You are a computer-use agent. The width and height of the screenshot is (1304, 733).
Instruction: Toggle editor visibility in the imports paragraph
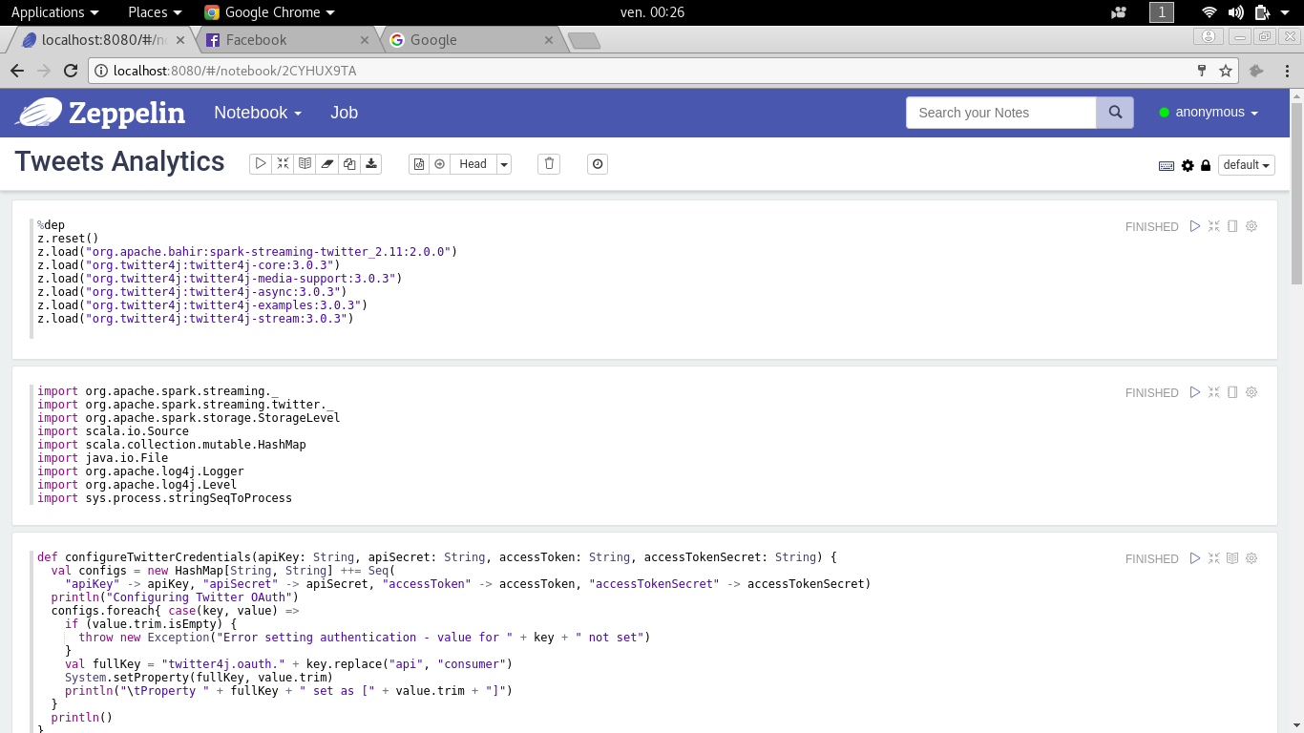(1214, 392)
